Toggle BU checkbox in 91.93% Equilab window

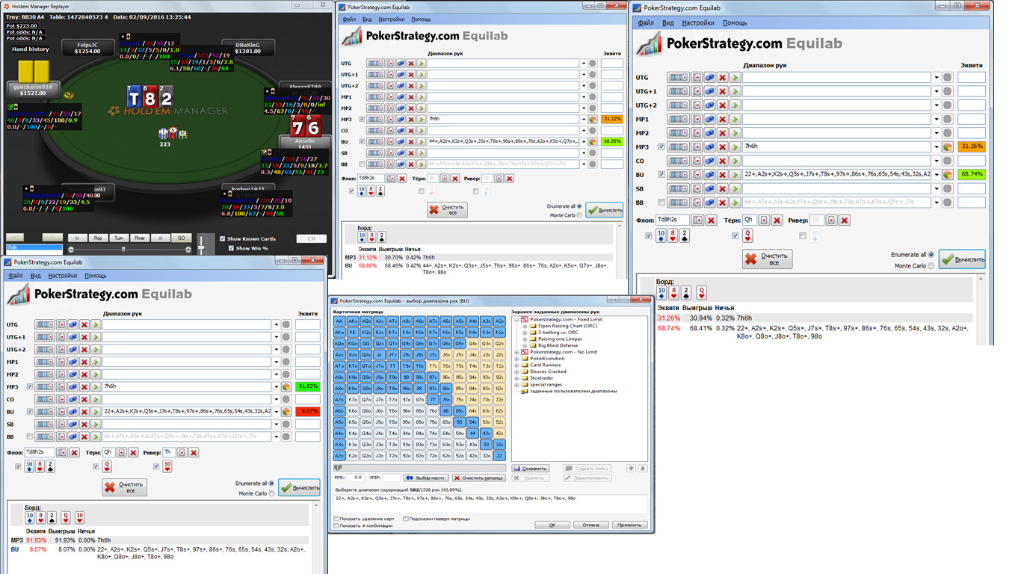coord(30,412)
